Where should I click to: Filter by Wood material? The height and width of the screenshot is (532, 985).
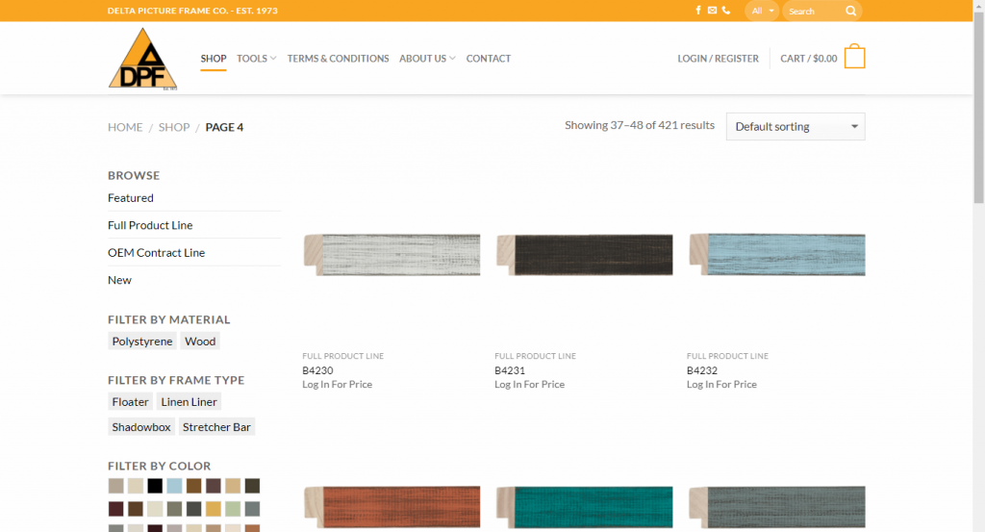[200, 342]
